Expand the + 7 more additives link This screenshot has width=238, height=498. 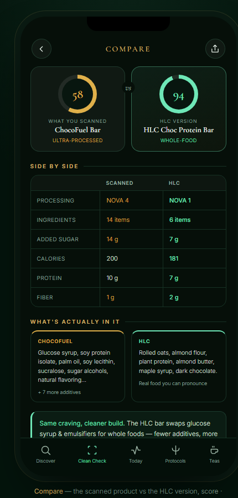[59, 392]
